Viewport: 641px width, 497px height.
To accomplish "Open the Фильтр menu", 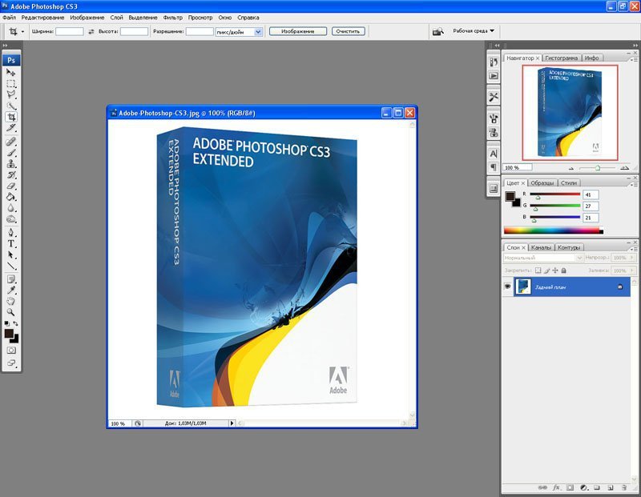I will (x=173, y=18).
